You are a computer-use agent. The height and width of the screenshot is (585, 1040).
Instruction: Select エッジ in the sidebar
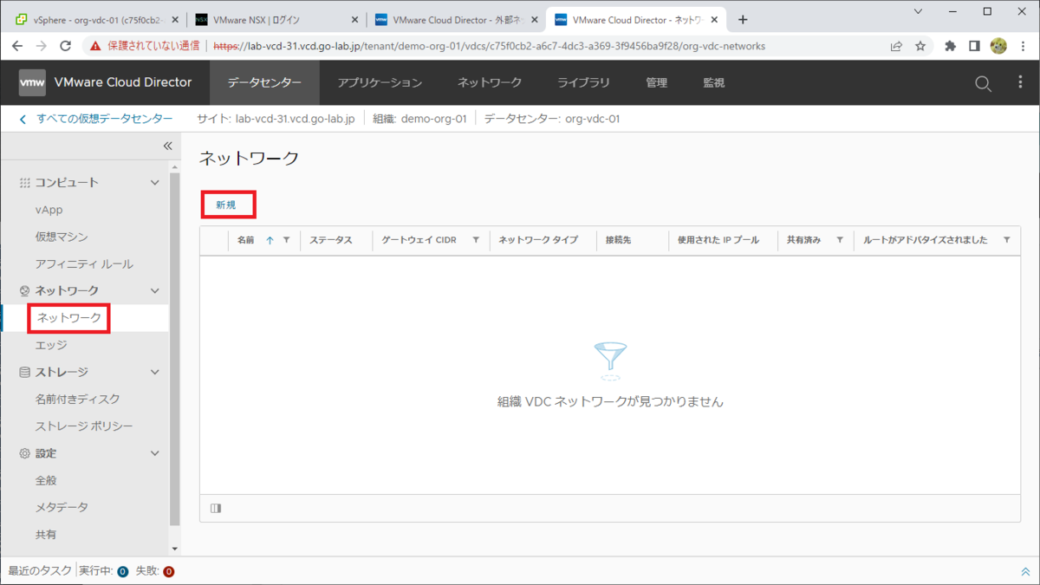(51, 345)
